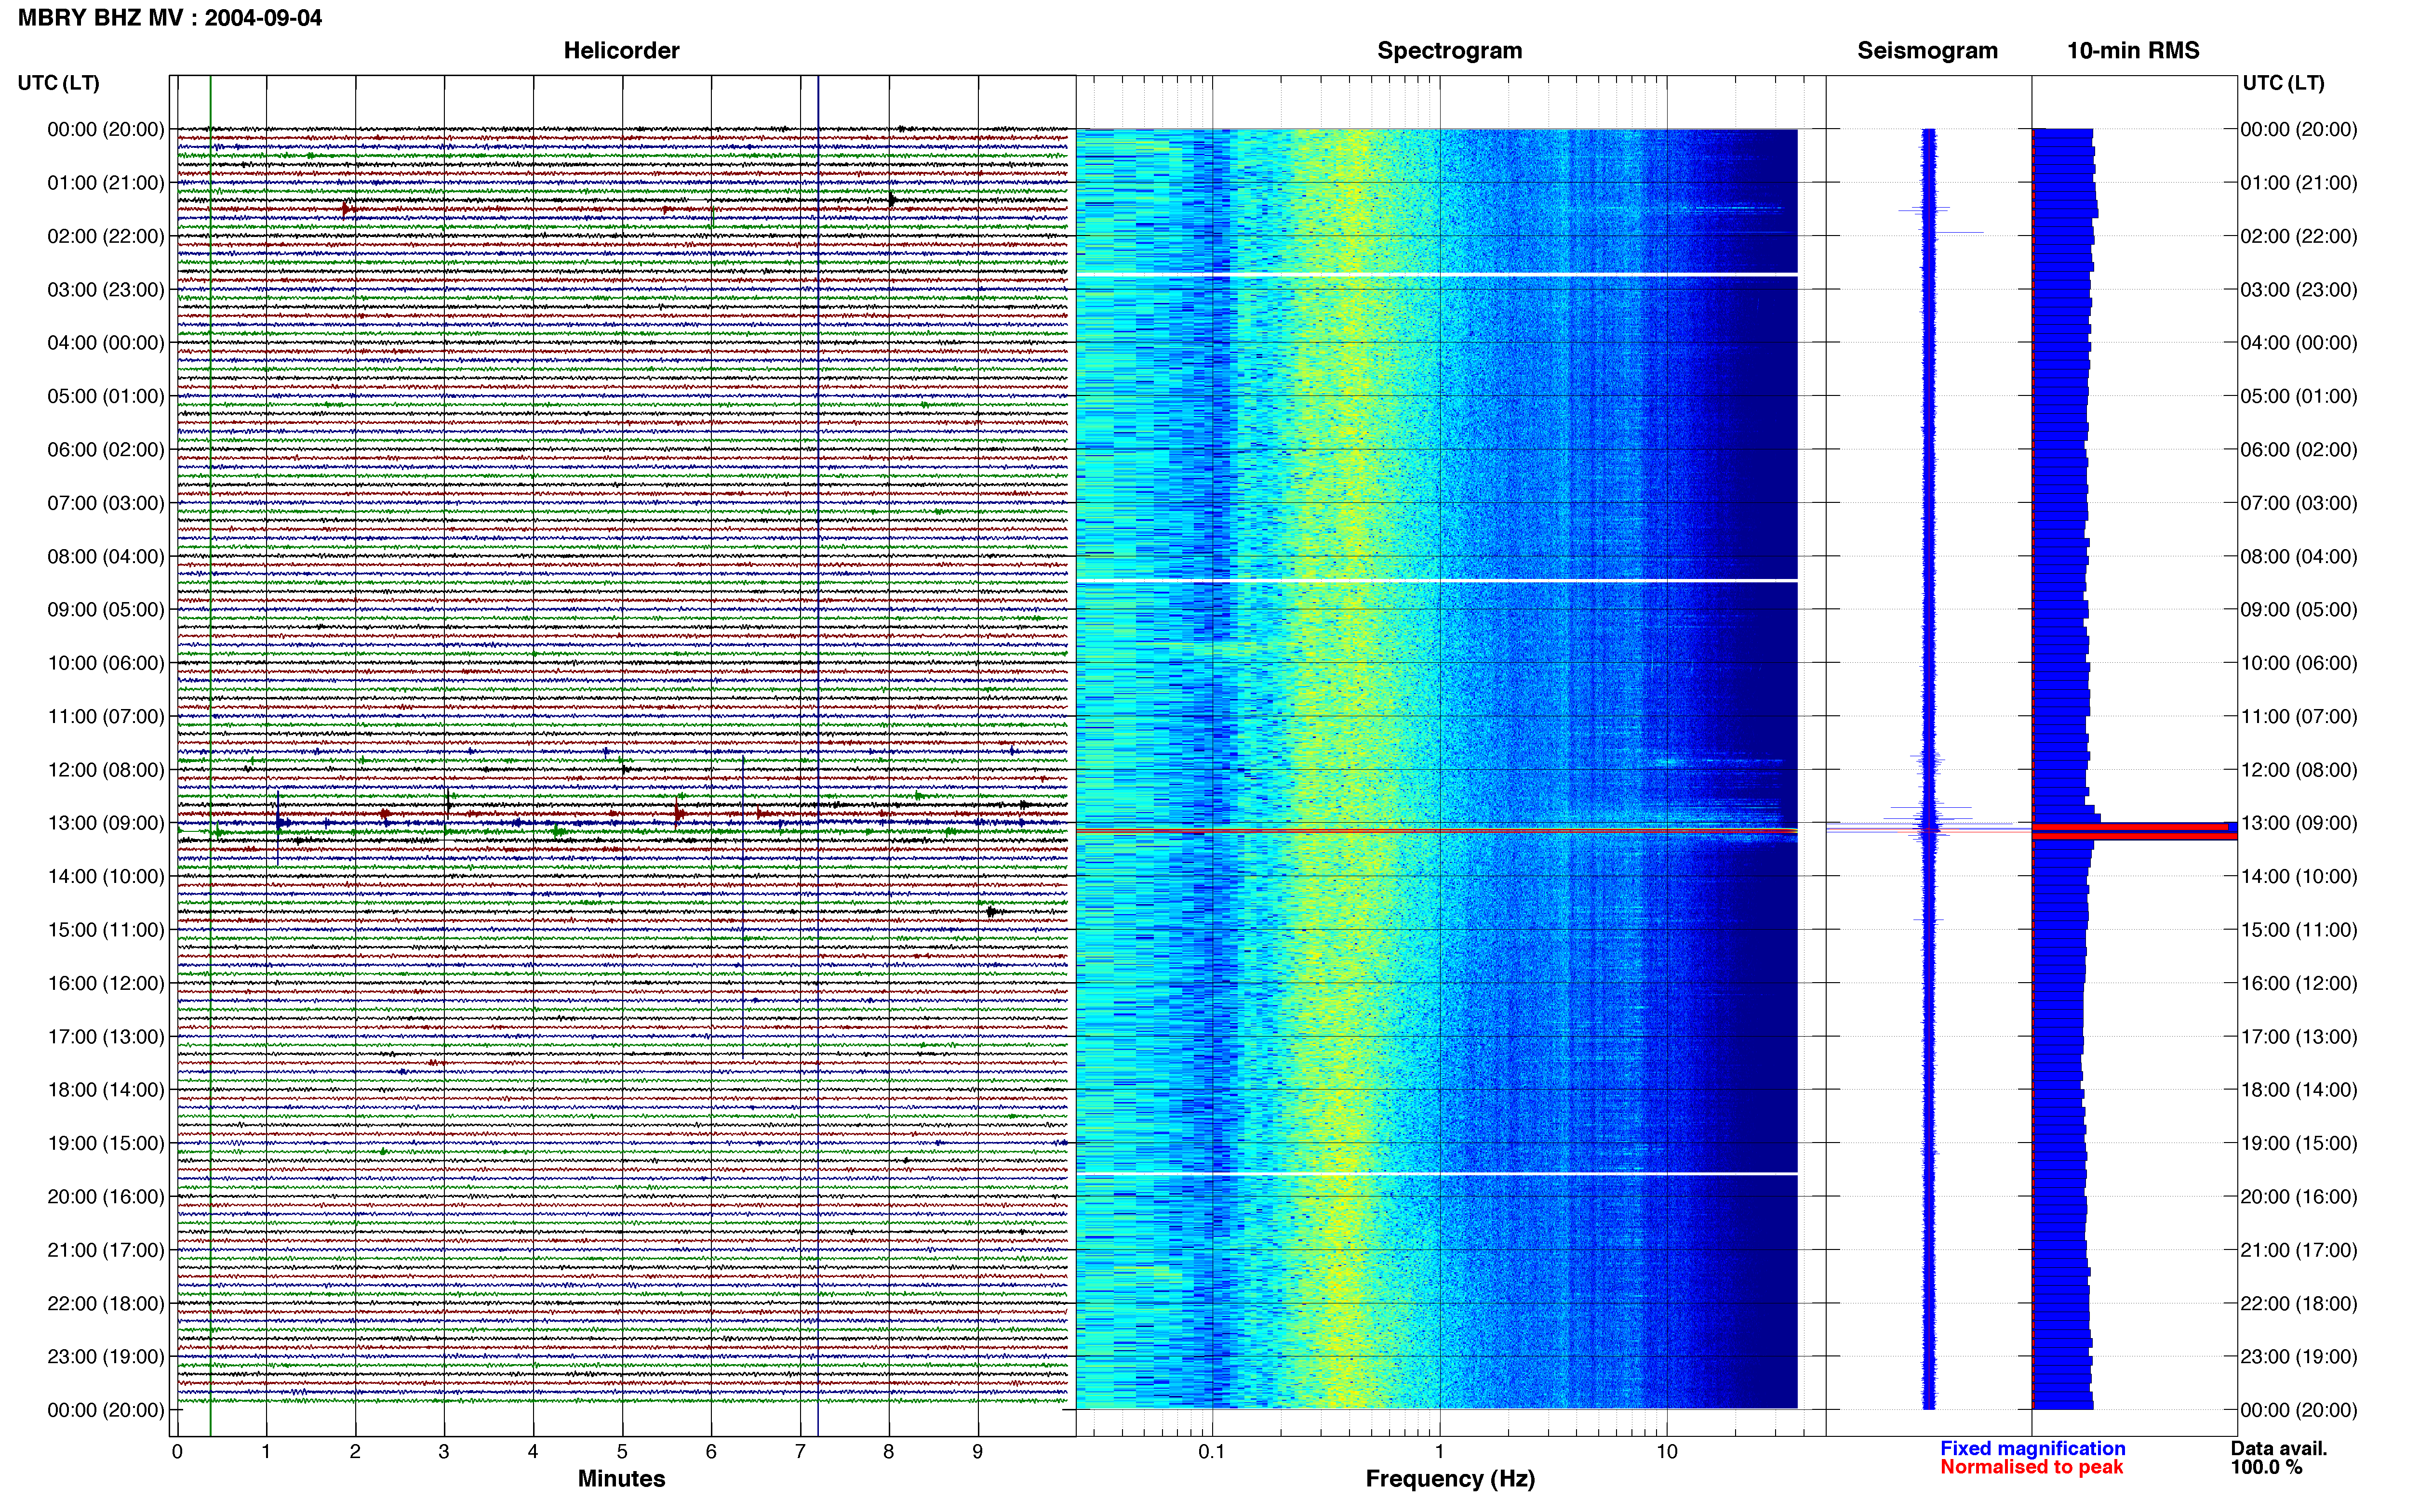
Task: Click the plot title MBRY BHZ MV : 2004-09-04
Action: tap(170, 18)
